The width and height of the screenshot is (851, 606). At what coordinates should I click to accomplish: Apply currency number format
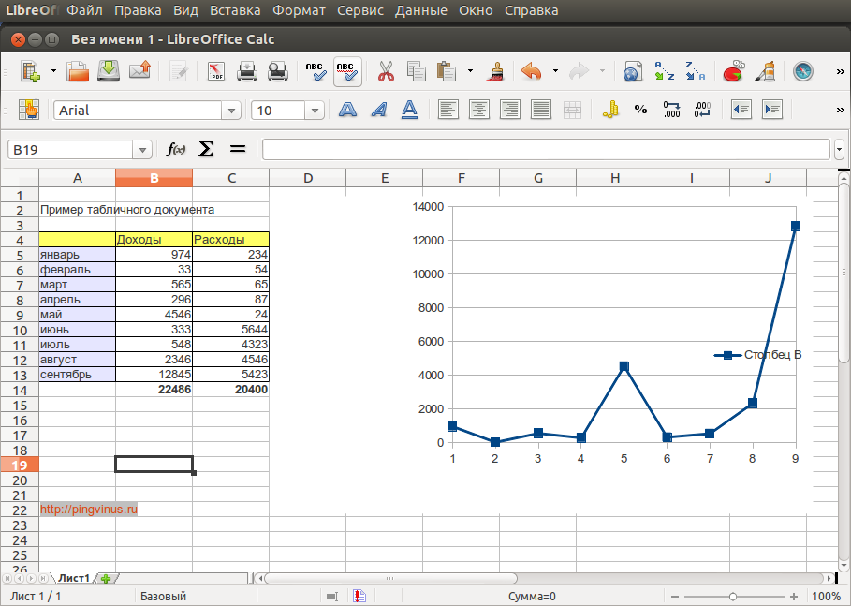(610, 111)
